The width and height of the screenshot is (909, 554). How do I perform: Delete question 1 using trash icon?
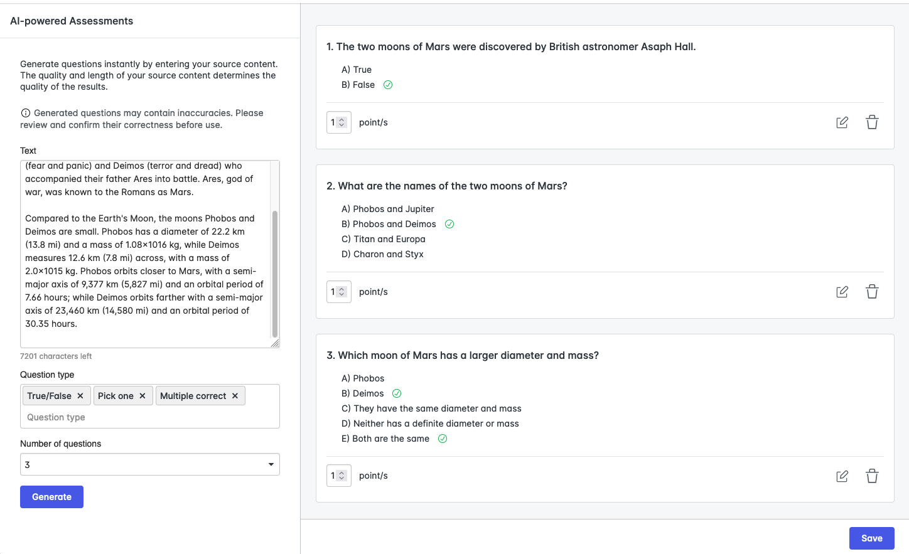point(872,122)
